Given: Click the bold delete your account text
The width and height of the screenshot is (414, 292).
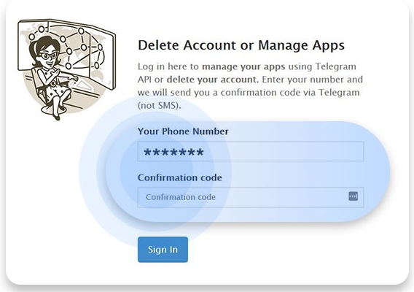Looking at the screenshot, I should point(213,80).
